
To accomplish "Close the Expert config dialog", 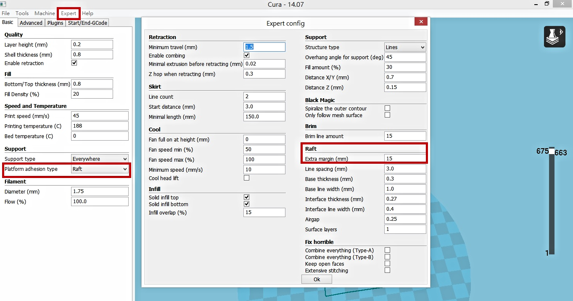I will coord(420,21).
